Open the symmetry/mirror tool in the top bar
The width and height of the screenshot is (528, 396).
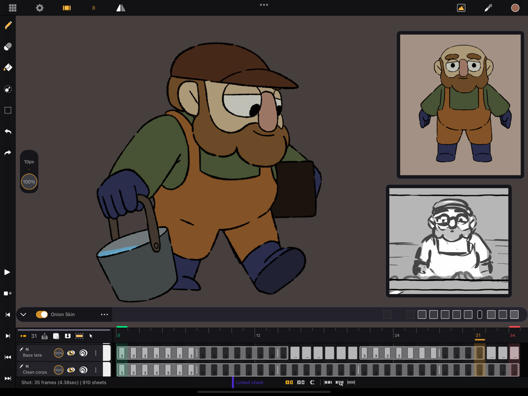(121, 8)
